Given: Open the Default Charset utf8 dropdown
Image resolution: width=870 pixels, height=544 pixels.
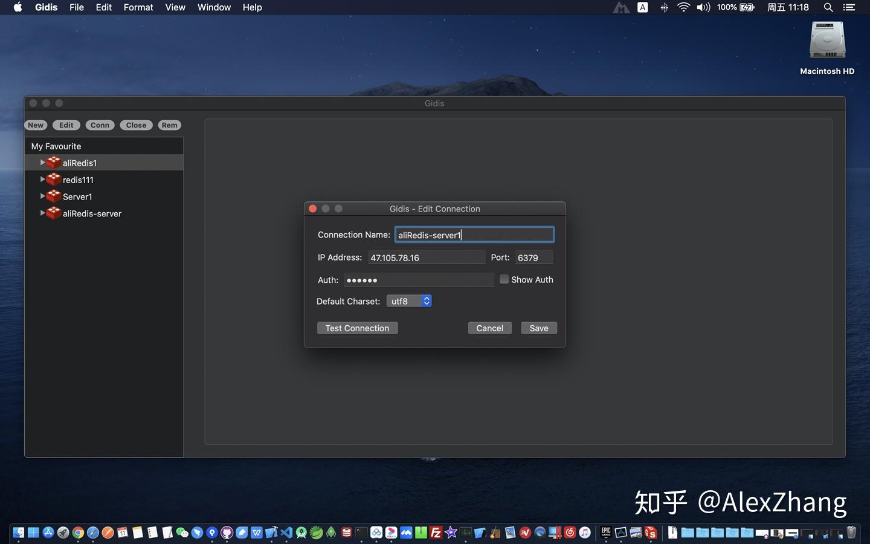Looking at the screenshot, I should click(x=409, y=301).
